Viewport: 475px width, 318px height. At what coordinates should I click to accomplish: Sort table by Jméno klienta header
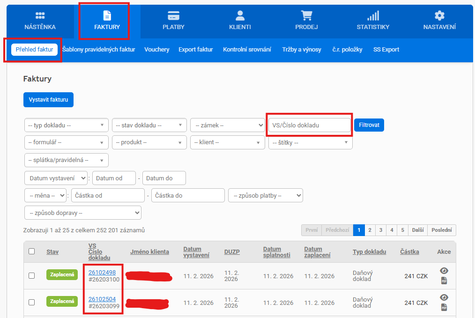click(x=149, y=251)
